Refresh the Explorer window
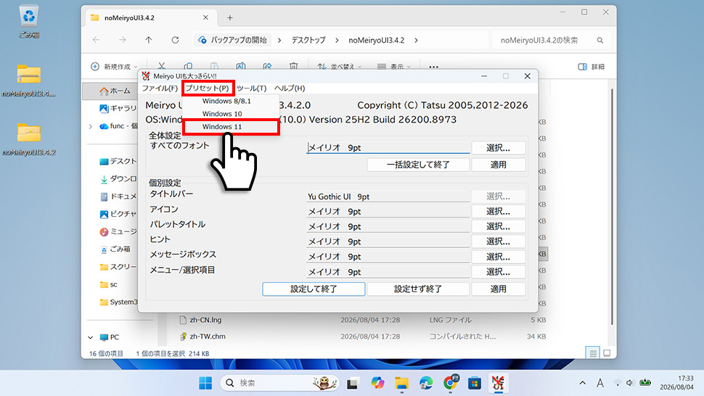This screenshot has height=396, width=704. tap(175, 40)
